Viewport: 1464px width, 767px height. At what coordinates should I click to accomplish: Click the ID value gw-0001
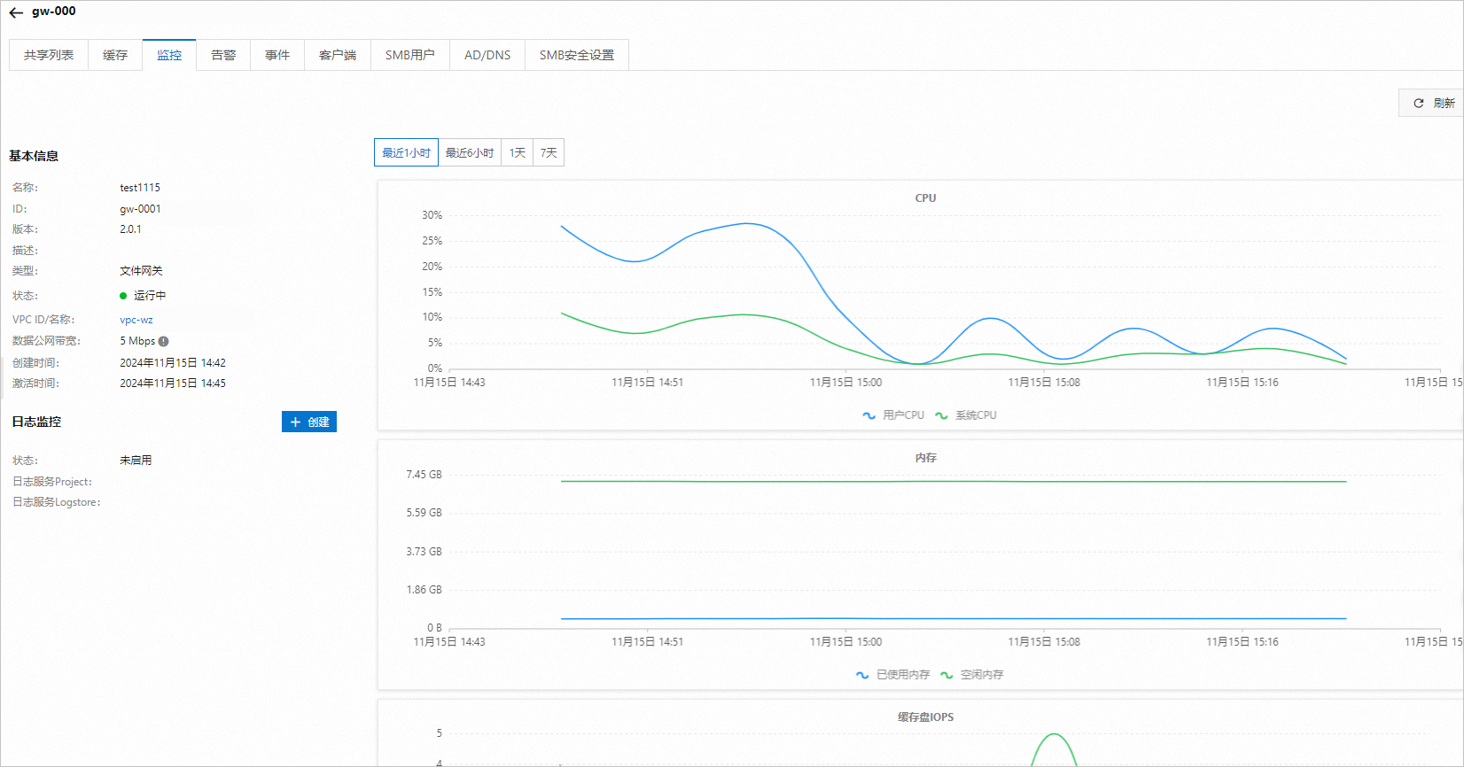[x=140, y=209]
